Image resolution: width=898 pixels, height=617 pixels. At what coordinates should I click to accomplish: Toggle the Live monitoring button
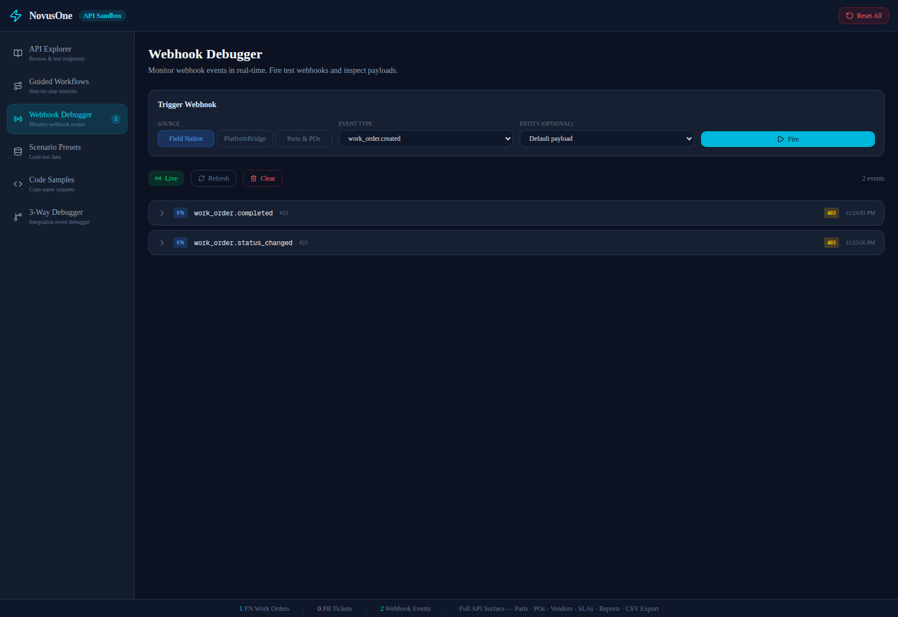point(166,178)
